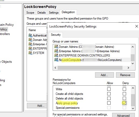
Task: Click the Special permissions label
Action: click(x=67, y=108)
